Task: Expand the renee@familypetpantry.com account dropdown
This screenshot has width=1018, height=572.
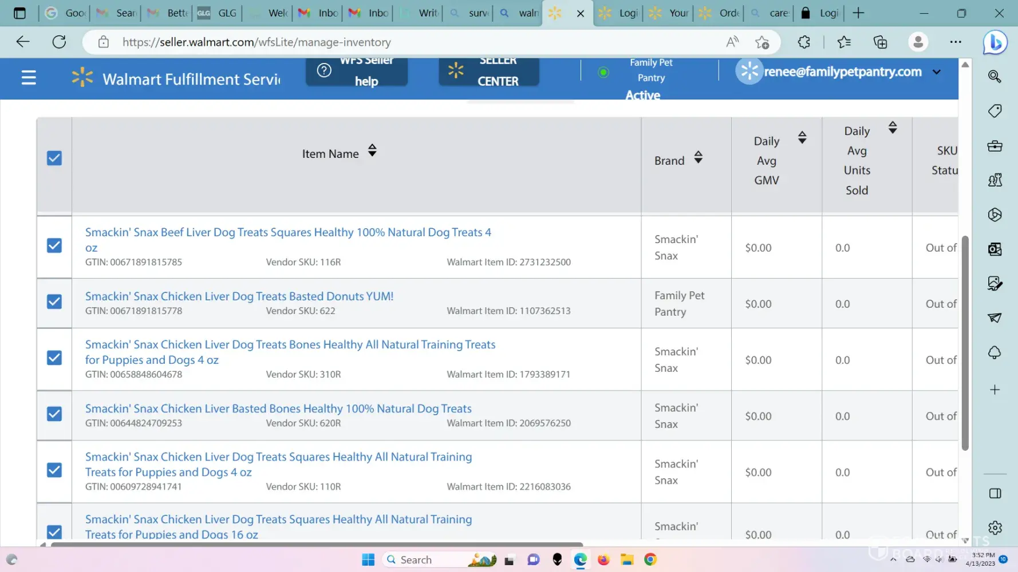Action: (x=937, y=72)
